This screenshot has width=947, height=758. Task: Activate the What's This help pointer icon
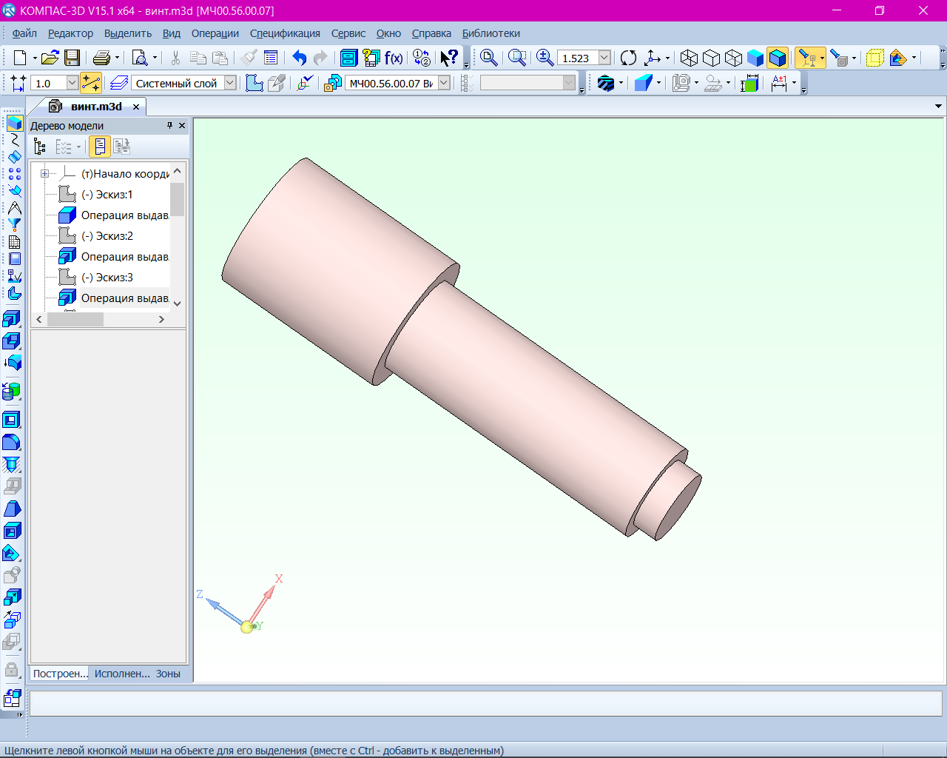click(449, 58)
